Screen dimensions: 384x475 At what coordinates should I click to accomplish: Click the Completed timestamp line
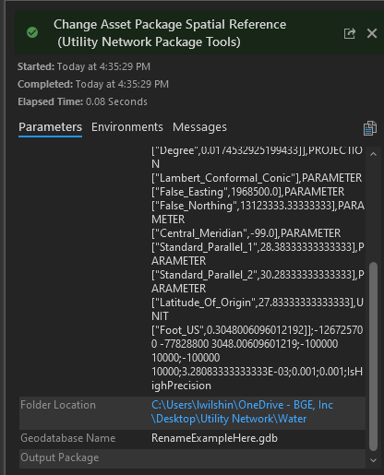(93, 84)
